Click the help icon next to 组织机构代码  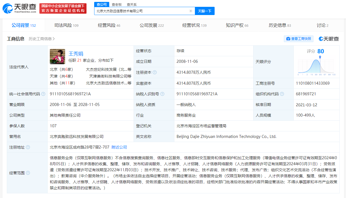282,94
